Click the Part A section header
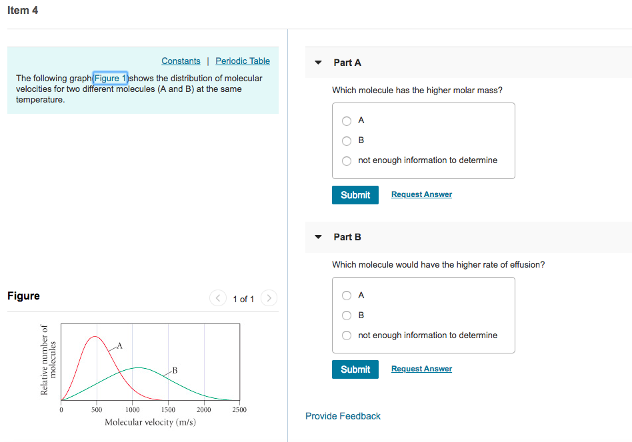Image resolution: width=632 pixels, height=442 pixels. point(347,62)
